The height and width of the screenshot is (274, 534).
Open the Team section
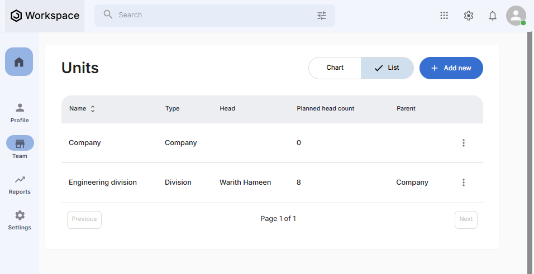pos(20,147)
